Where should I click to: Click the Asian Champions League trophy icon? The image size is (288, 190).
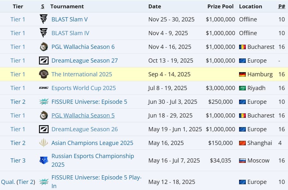click(x=43, y=143)
